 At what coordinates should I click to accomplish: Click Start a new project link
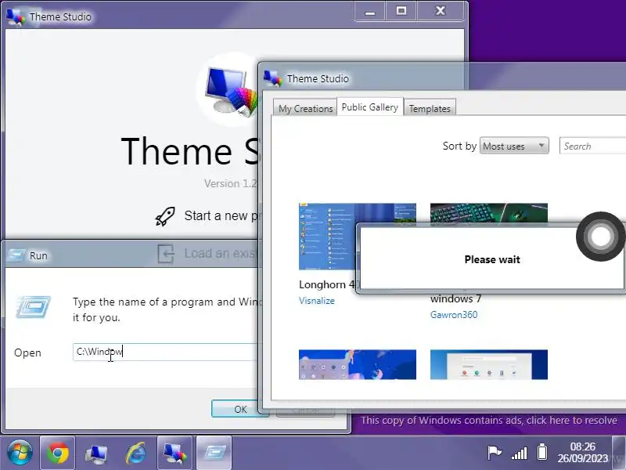tap(221, 216)
